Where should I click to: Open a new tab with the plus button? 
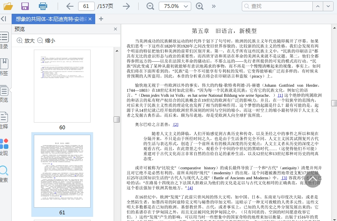click(x=101, y=19)
